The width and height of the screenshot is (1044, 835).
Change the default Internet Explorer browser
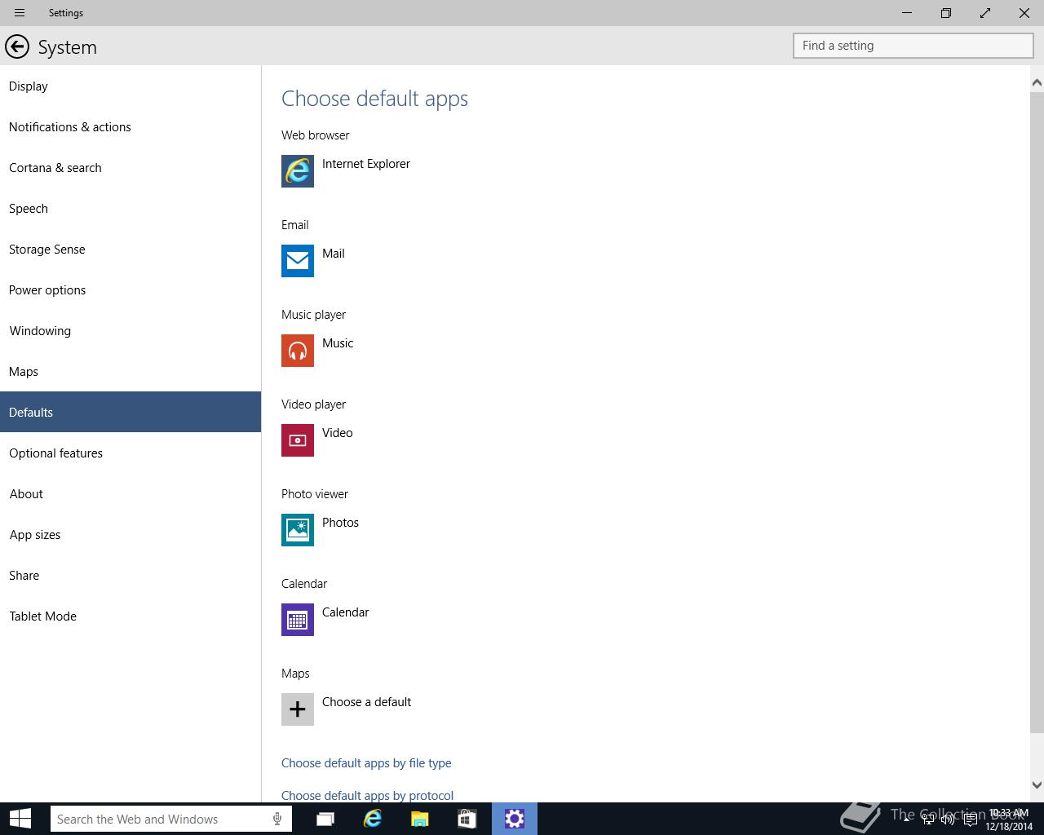(366, 164)
